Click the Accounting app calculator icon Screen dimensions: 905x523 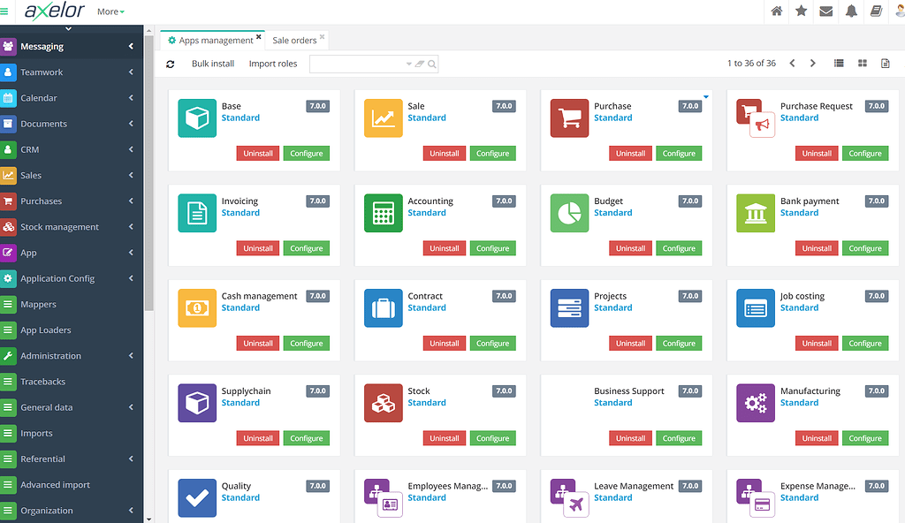[x=383, y=213]
